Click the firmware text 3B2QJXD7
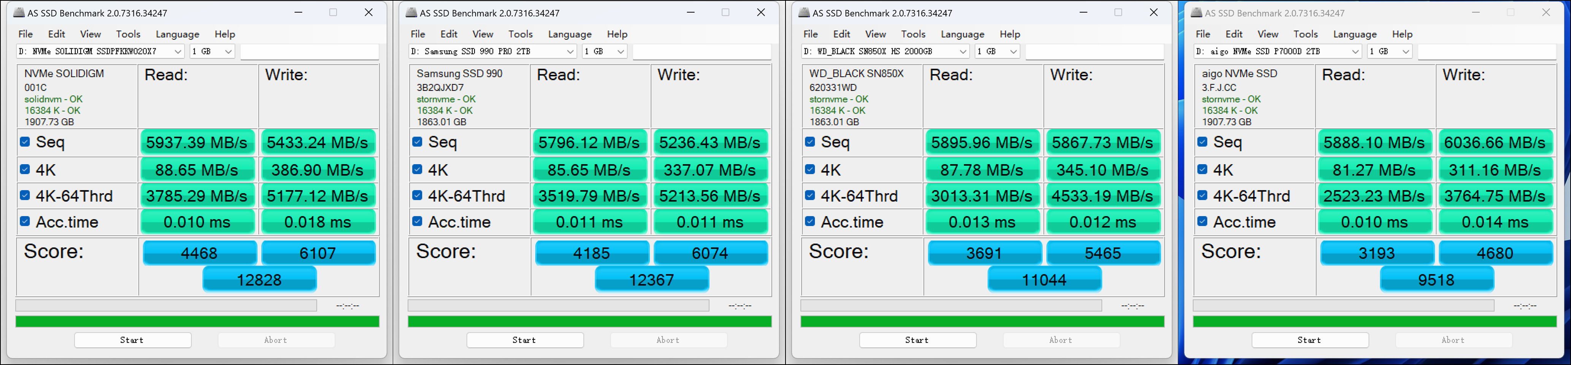This screenshot has height=365, width=1571. pyautogui.click(x=440, y=87)
